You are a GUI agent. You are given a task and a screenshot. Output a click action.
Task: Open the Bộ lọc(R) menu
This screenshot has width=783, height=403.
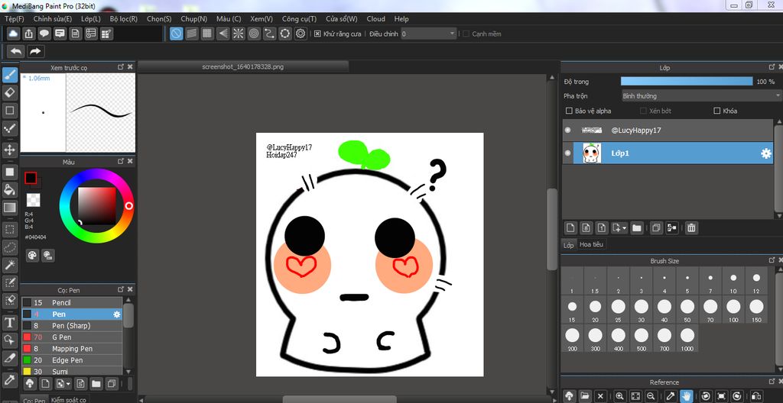(124, 19)
